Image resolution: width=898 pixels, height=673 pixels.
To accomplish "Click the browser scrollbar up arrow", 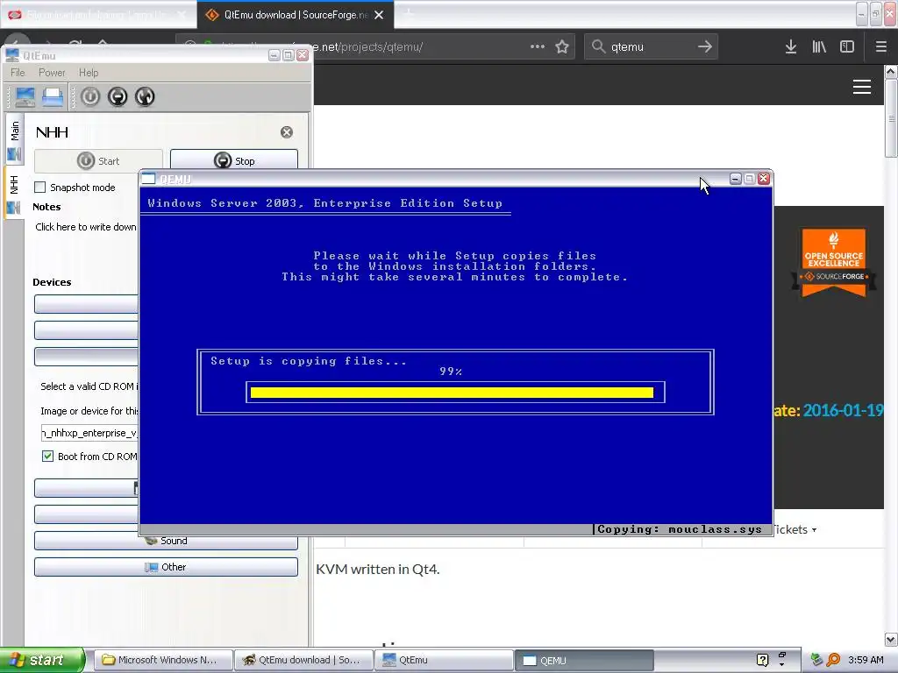I will (891, 72).
